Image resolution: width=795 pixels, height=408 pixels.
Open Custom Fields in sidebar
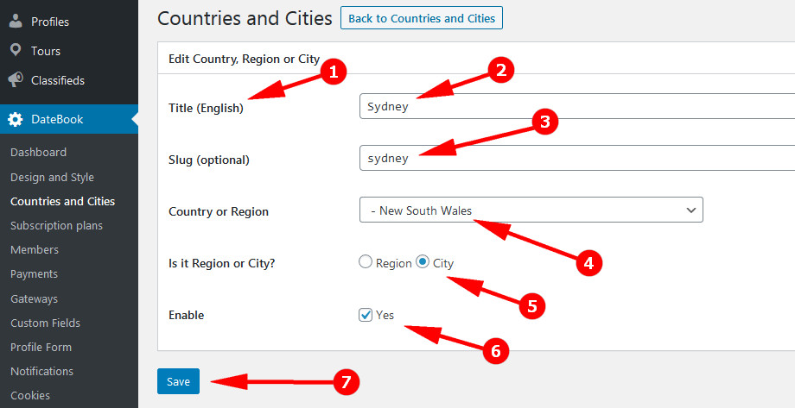(x=45, y=323)
